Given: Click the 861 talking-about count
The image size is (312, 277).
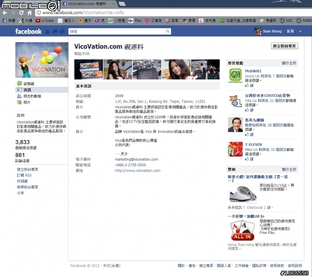Looking at the screenshot, I should (x=20, y=155).
